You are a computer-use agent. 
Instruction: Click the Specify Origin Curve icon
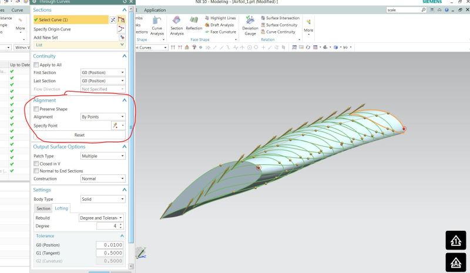coord(121,29)
